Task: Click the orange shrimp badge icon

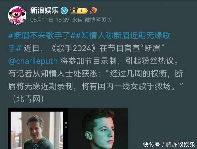Action: click(94, 10)
